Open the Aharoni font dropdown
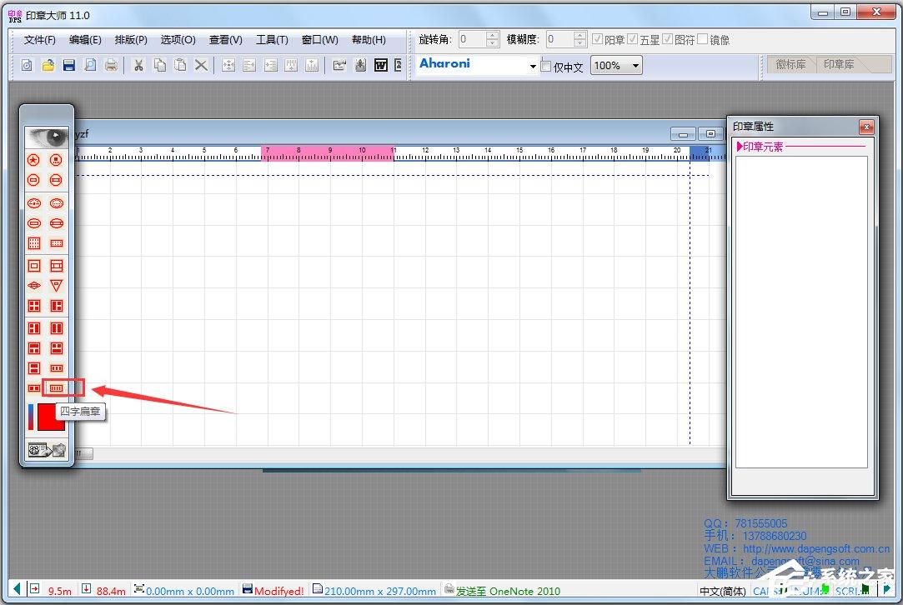Screen dimensions: 903x605 point(533,66)
